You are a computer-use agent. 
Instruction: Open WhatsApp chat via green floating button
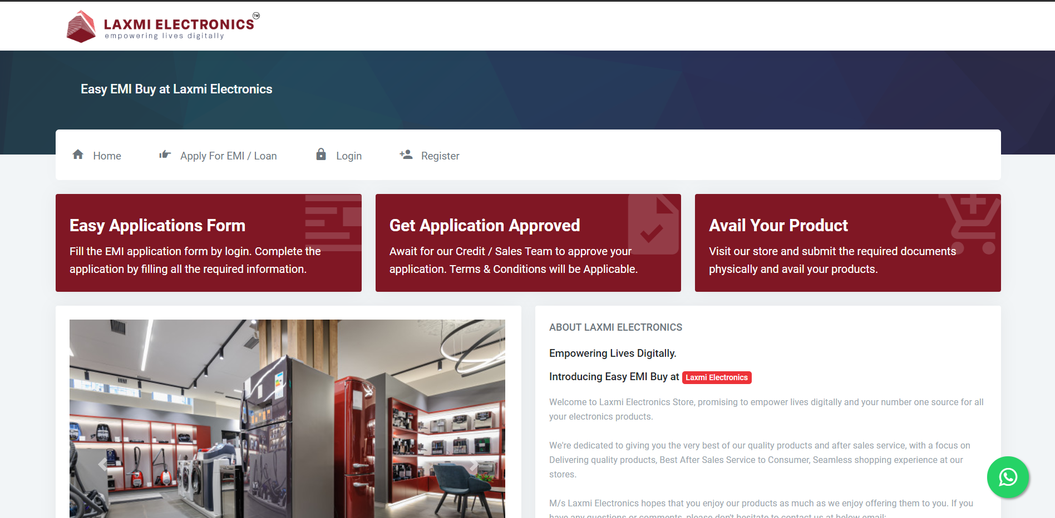pyautogui.click(x=1008, y=477)
